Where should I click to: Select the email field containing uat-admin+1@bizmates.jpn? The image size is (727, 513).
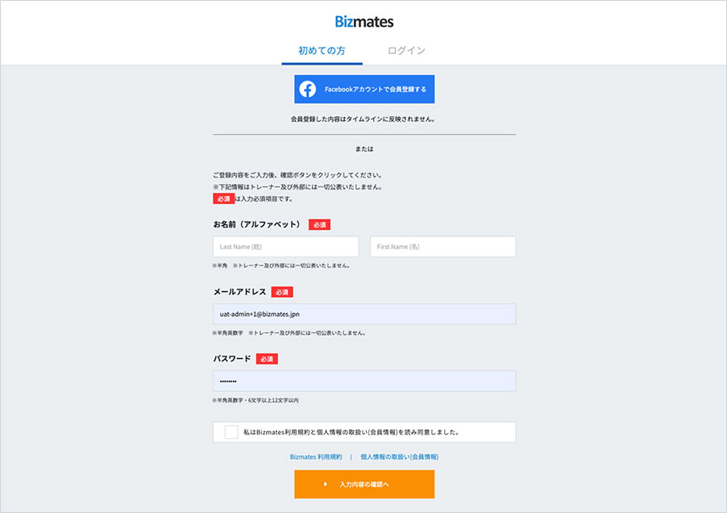coord(363,314)
